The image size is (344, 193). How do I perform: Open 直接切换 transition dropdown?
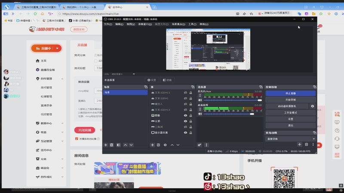click(291, 139)
